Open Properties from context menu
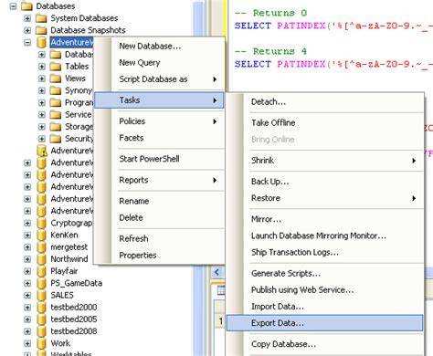The height and width of the screenshot is (356, 433). point(159,256)
